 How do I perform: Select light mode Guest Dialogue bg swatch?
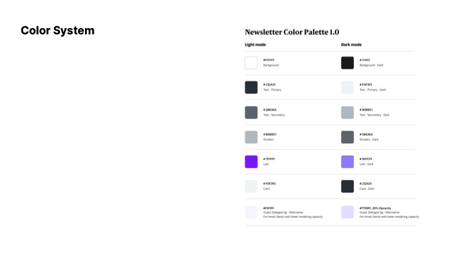pyautogui.click(x=251, y=212)
